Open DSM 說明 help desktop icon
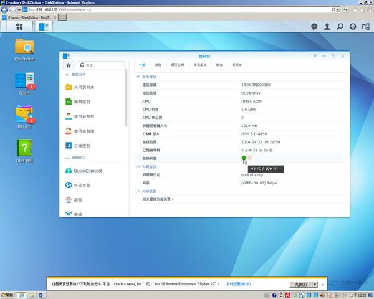The image size is (374, 299). (25, 148)
